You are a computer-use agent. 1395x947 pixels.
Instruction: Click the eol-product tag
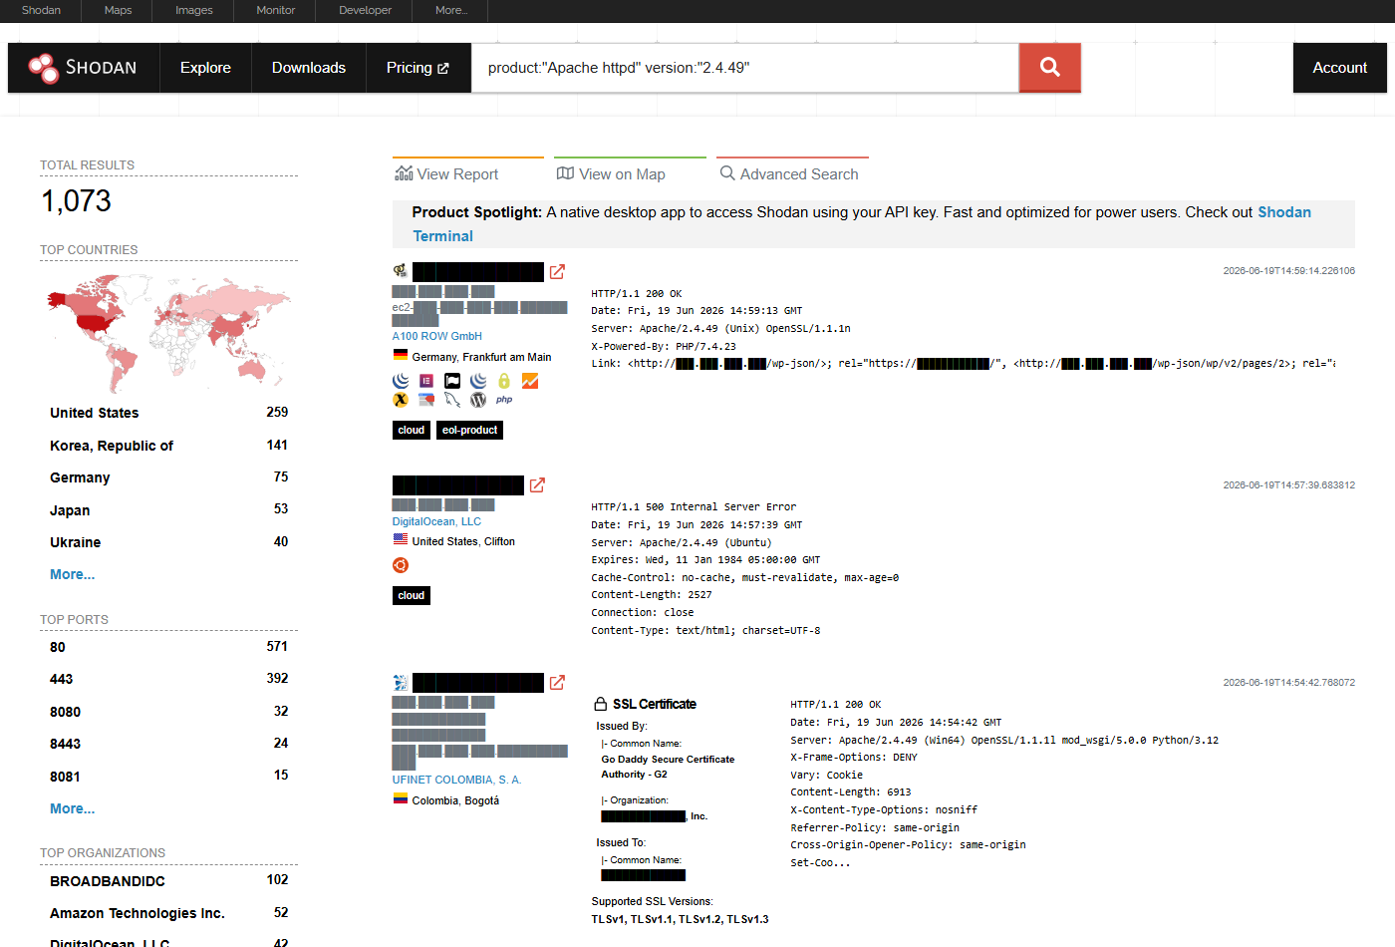(x=469, y=431)
